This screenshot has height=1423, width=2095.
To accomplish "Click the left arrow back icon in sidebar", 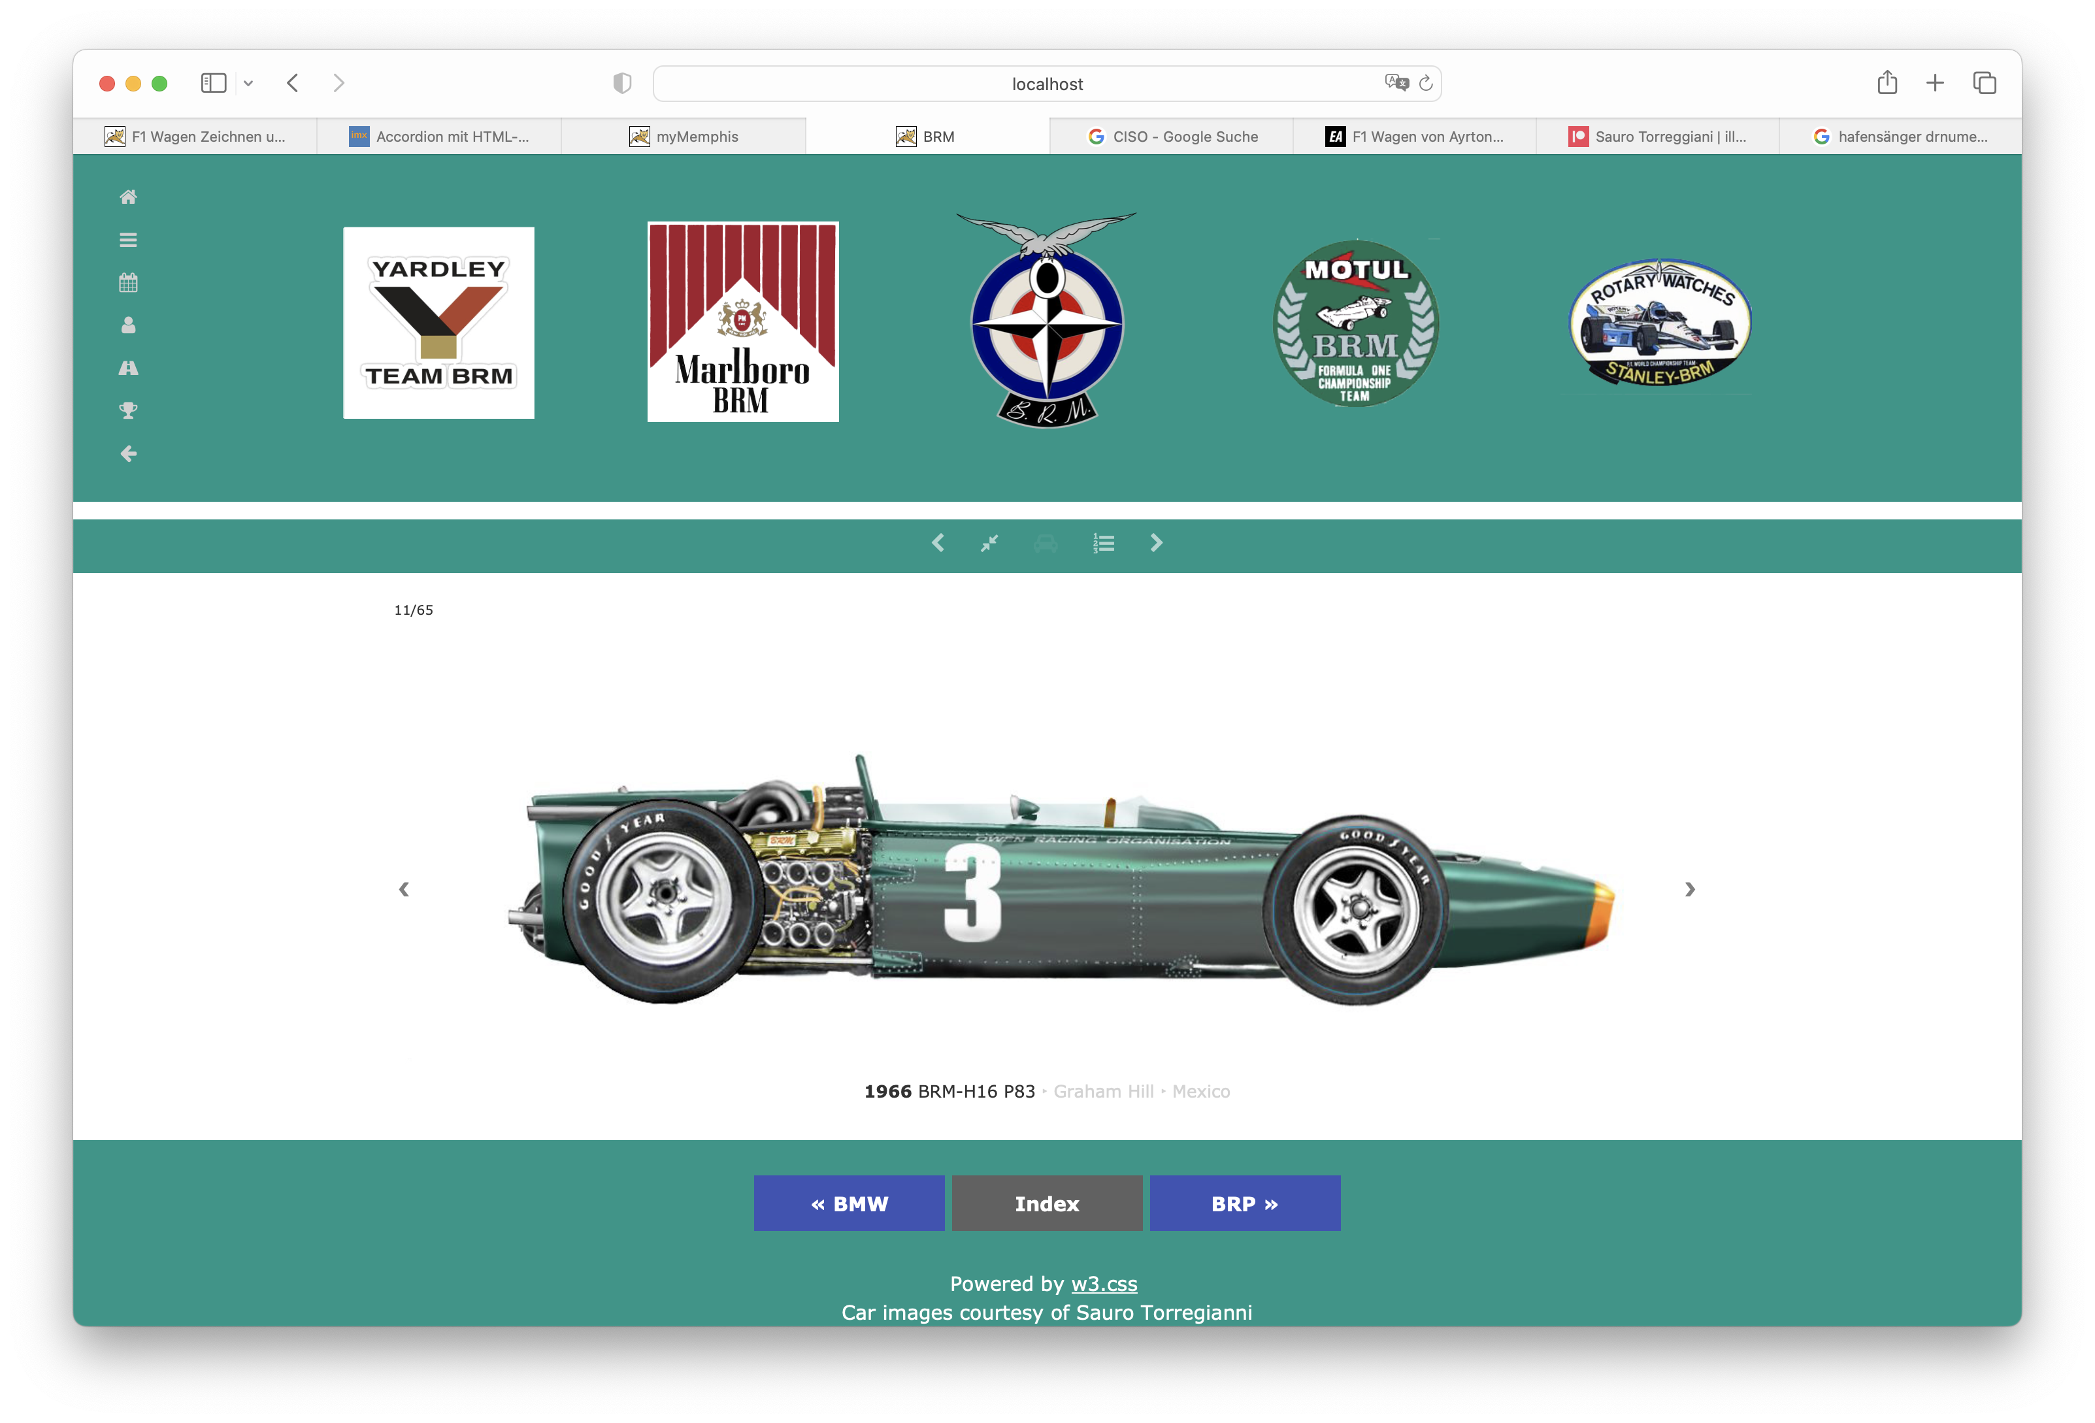I will (128, 453).
